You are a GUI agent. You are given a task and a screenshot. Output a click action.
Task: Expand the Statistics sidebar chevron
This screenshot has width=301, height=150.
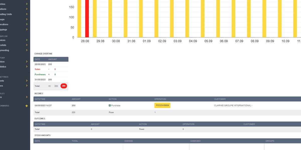pos(27,67)
